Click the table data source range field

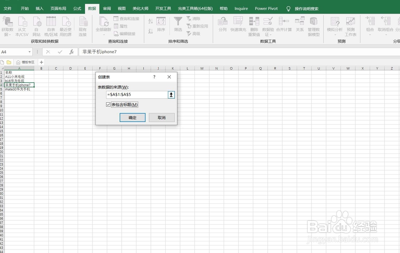coord(137,94)
